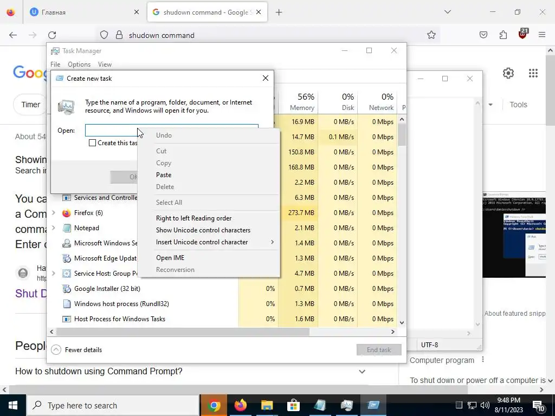This screenshot has width=555, height=416.
Task: Open the Options menu in Task Manager
Action: [x=79, y=64]
